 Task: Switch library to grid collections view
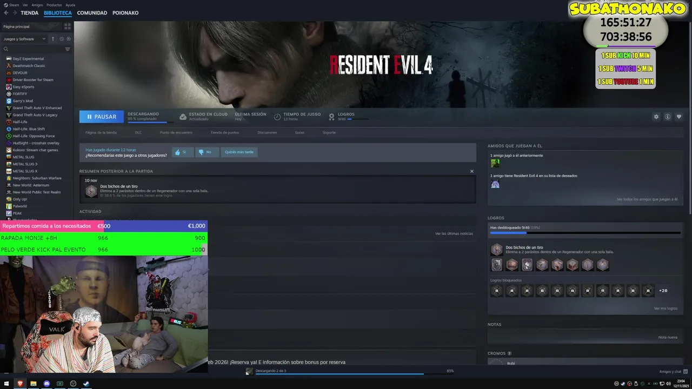click(68, 26)
